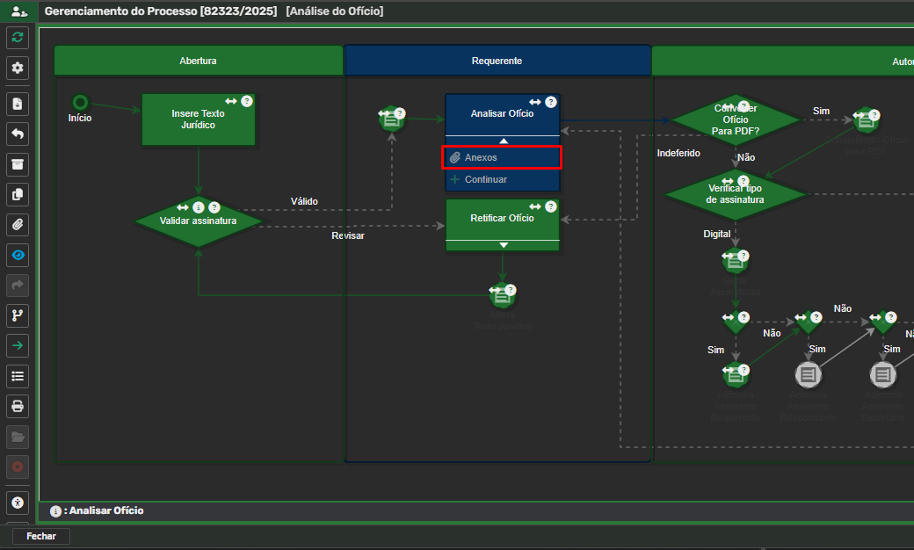Click the Validar assinatura diamond
This screenshot has width=914, height=550.
(199, 221)
